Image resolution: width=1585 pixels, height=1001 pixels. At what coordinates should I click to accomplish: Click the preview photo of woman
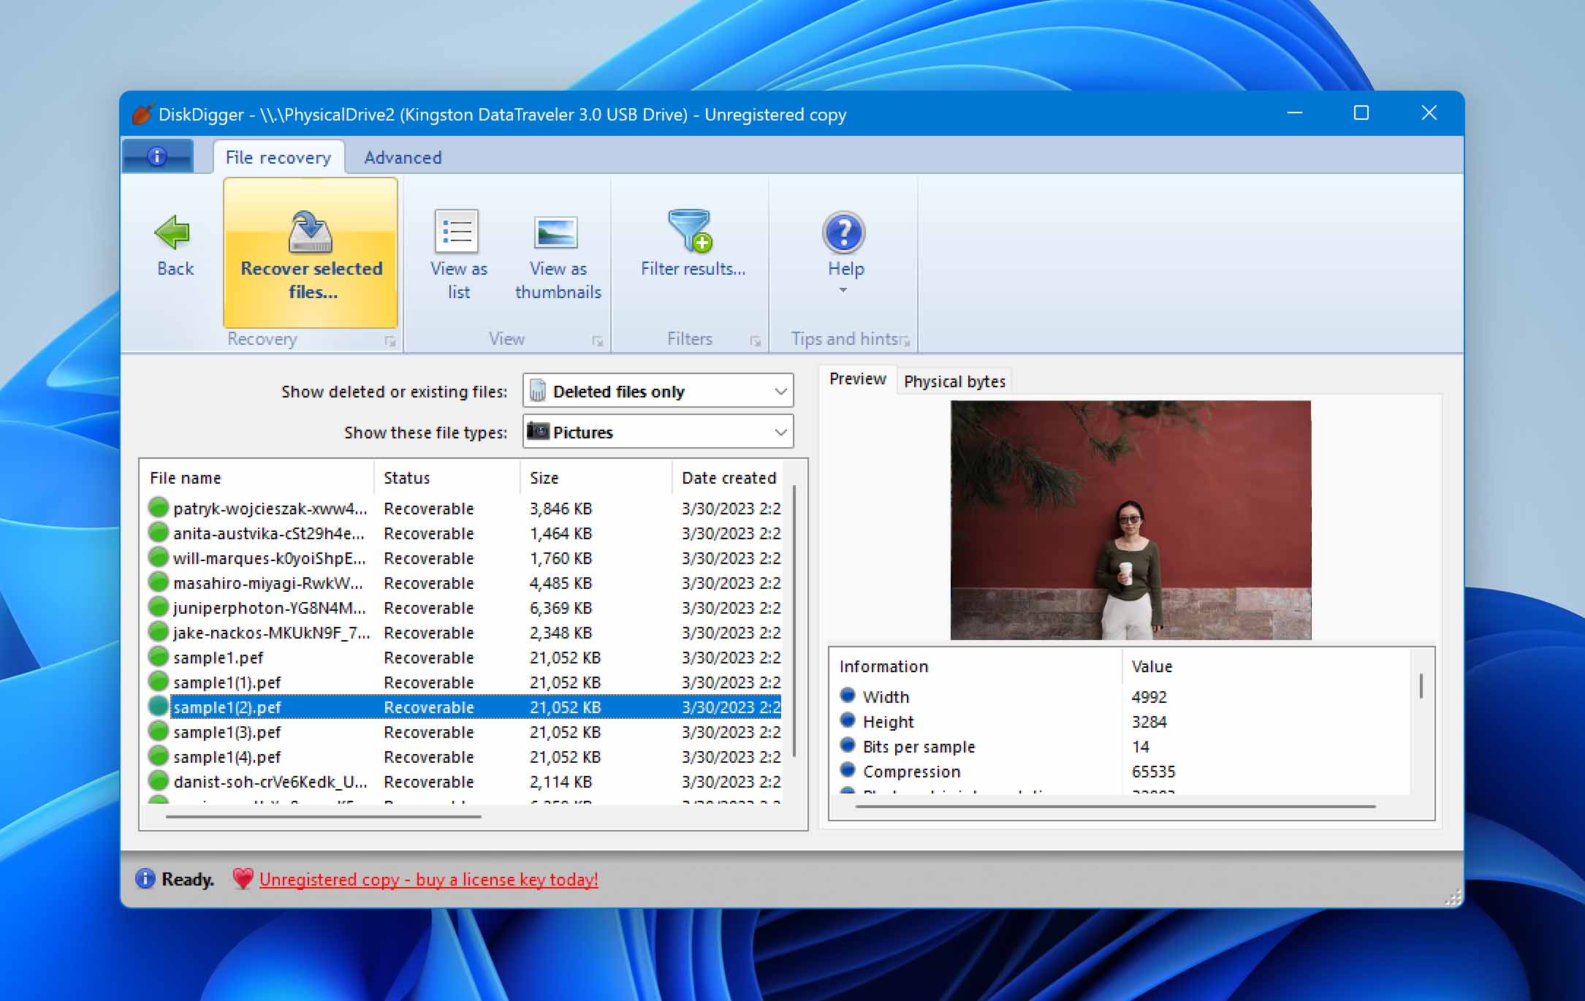(1130, 519)
